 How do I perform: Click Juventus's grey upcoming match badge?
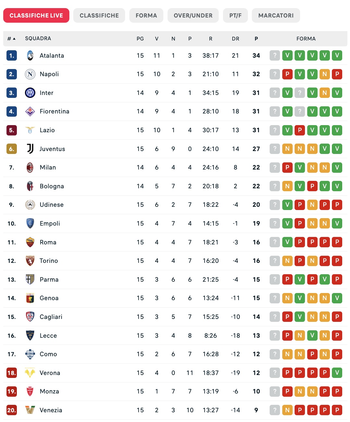(x=275, y=149)
